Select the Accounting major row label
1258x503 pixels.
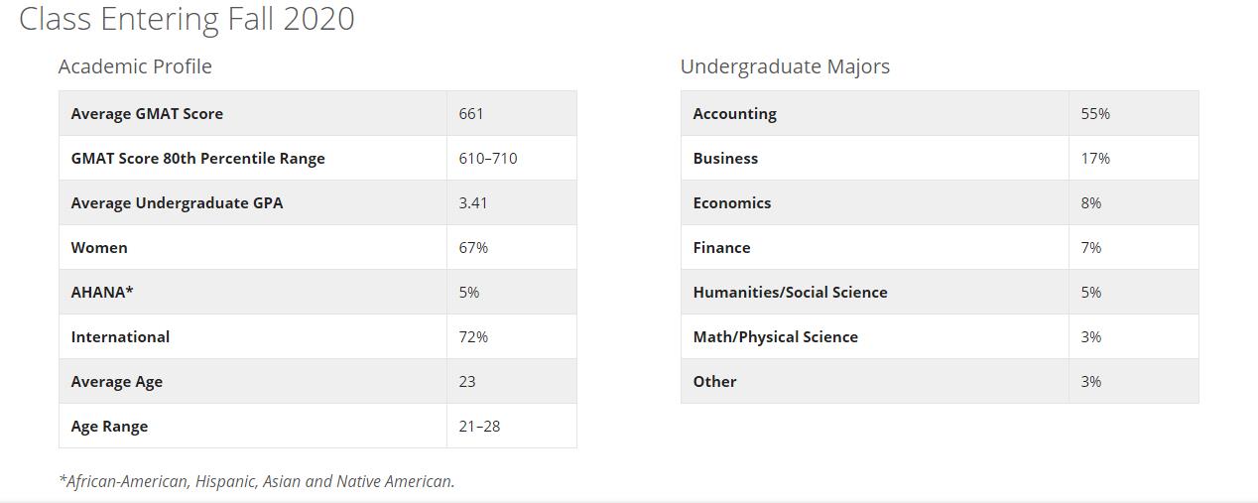tap(734, 114)
